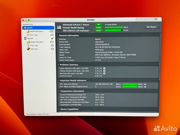Click the arrow icon next to Failed Indicators
This screenshot has height=135, width=180.
104,68
